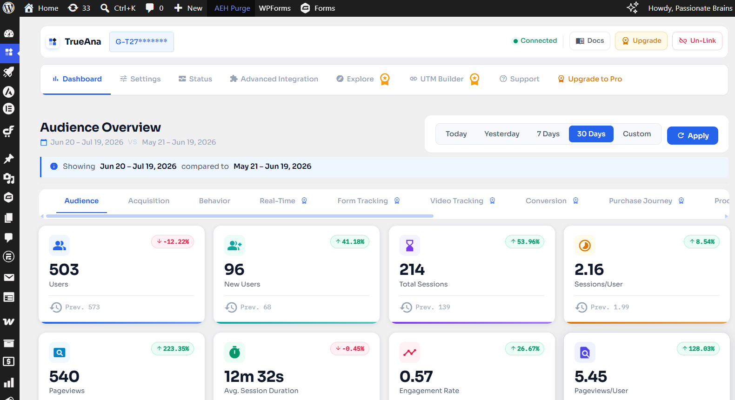Click the Upgrade button in header
This screenshot has width=735, height=400.
(641, 41)
